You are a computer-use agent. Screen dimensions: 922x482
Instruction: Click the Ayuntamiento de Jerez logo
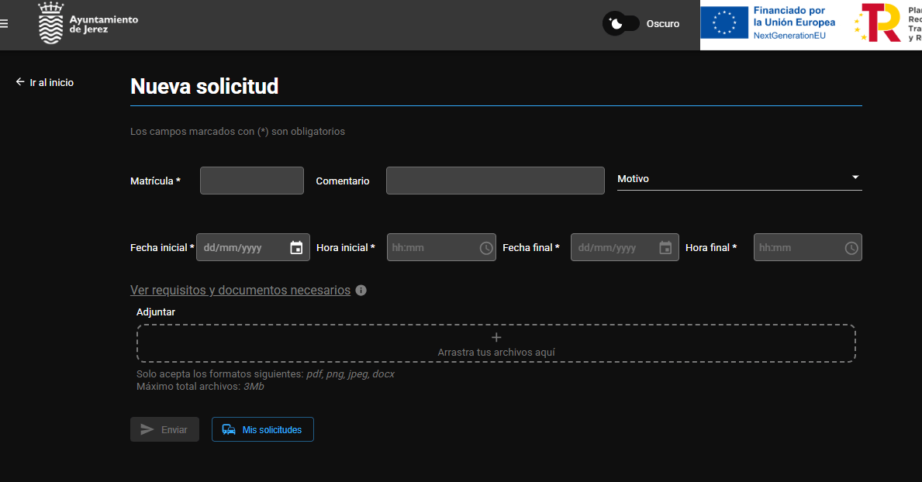[x=88, y=24]
